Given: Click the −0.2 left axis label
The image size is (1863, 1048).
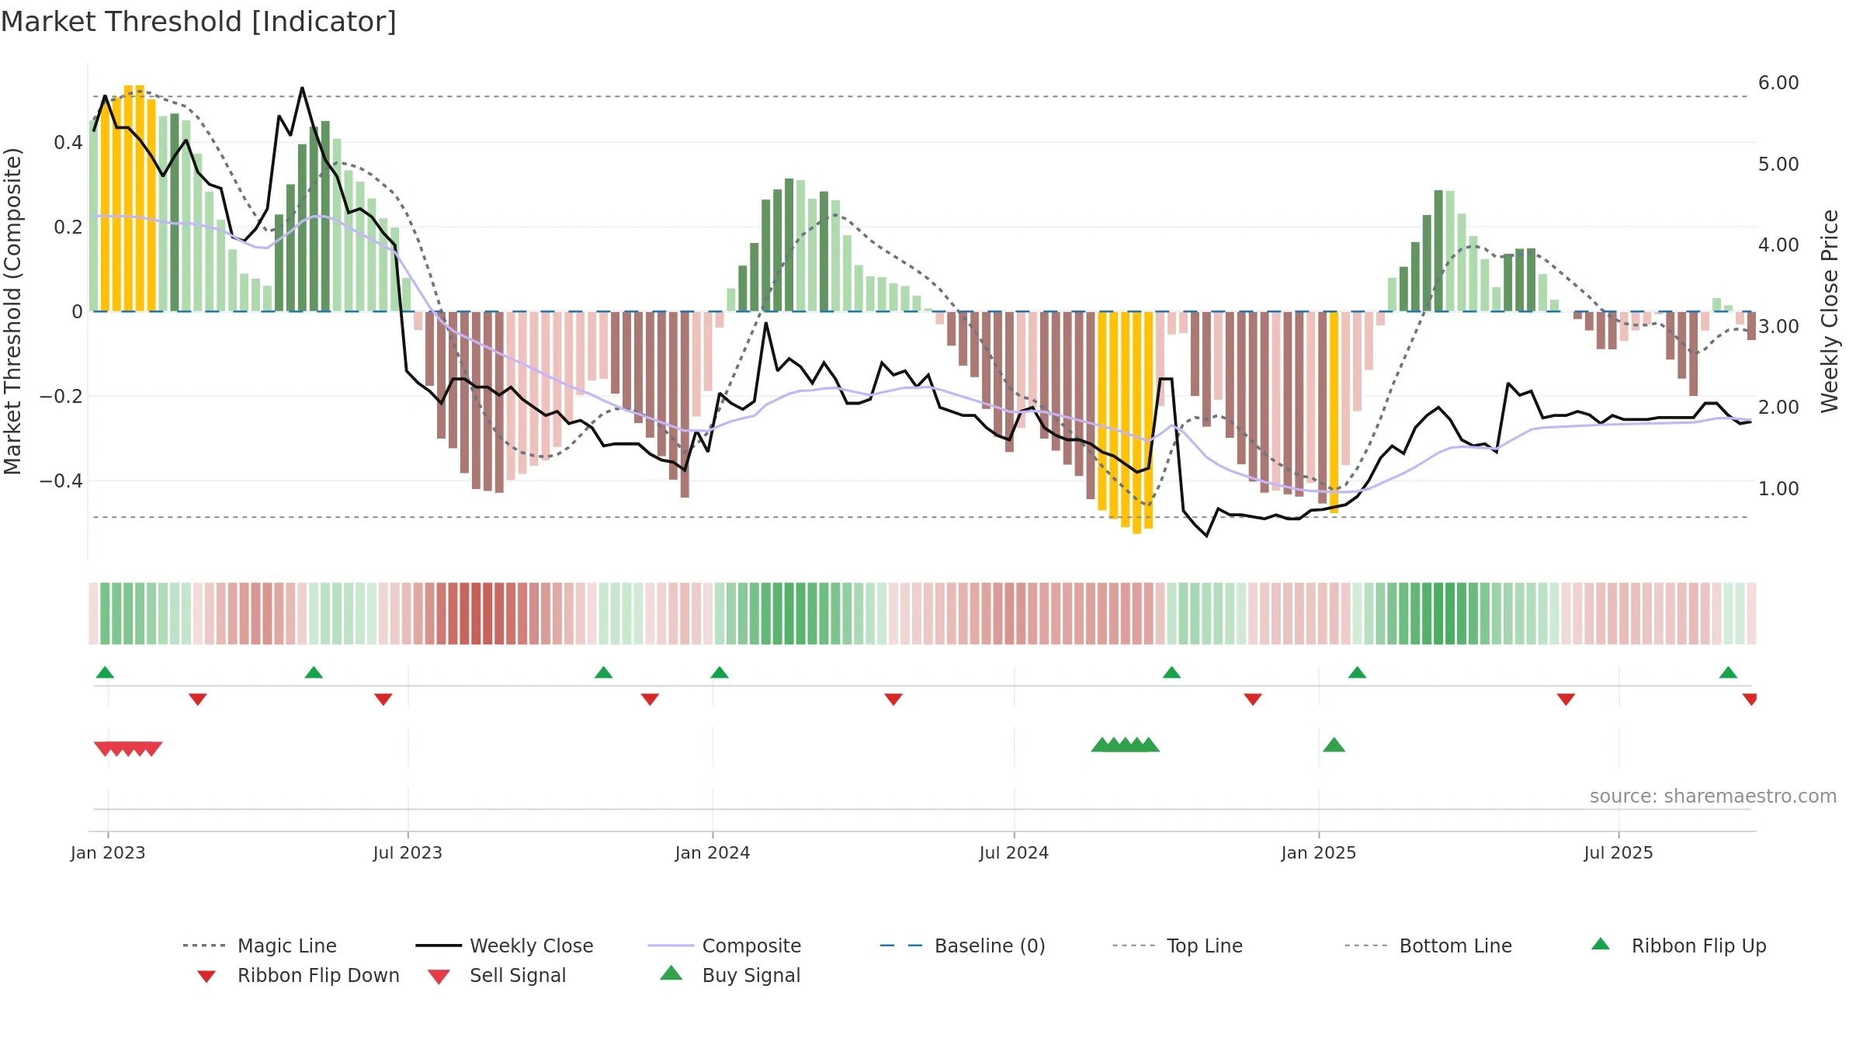Looking at the screenshot, I should [61, 397].
